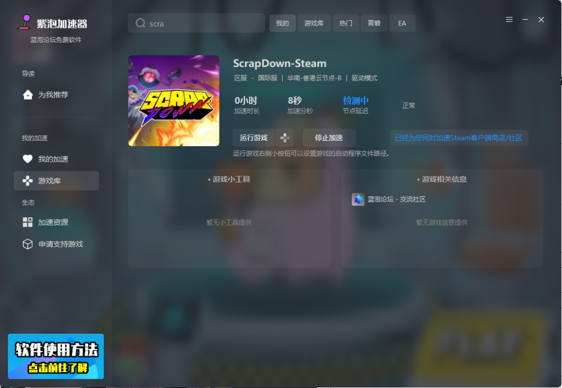Click the heart icon beside 我的加速
The height and width of the screenshot is (388, 562).
[x=27, y=159]
